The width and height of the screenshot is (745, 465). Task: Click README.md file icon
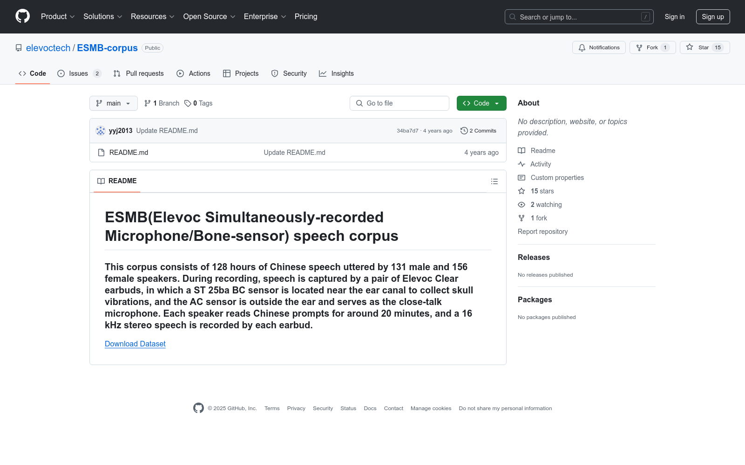click(x=101, y=153)
